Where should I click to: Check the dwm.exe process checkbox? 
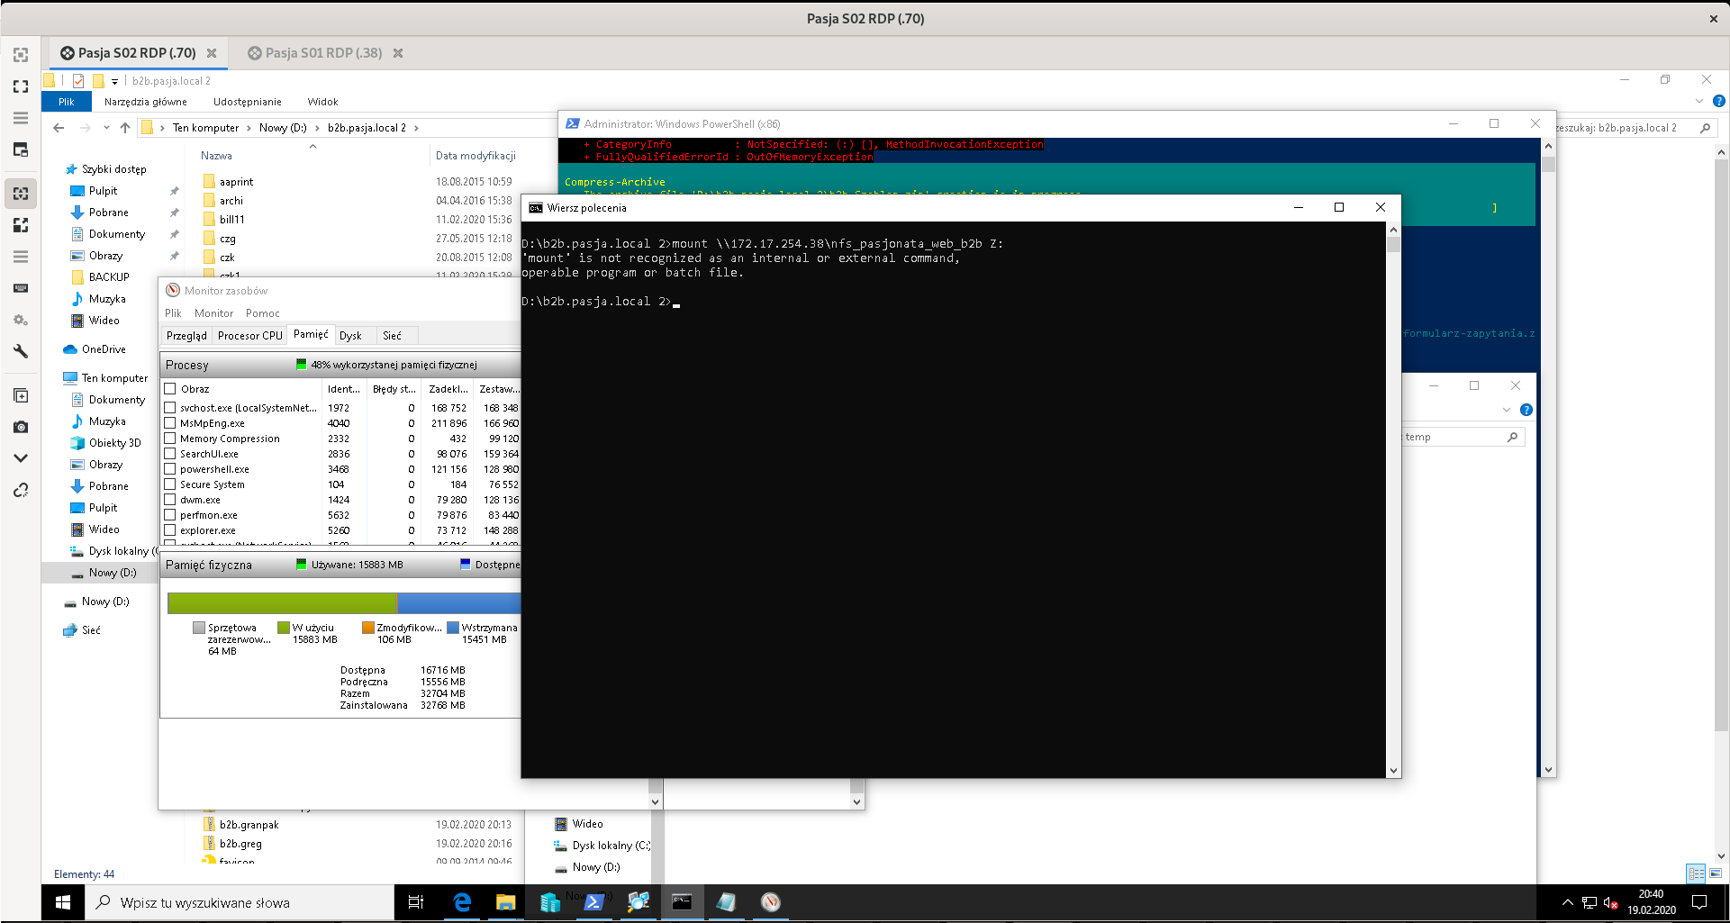[169, 500]
